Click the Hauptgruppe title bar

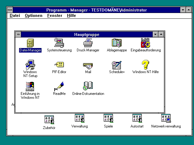[87, 34]
